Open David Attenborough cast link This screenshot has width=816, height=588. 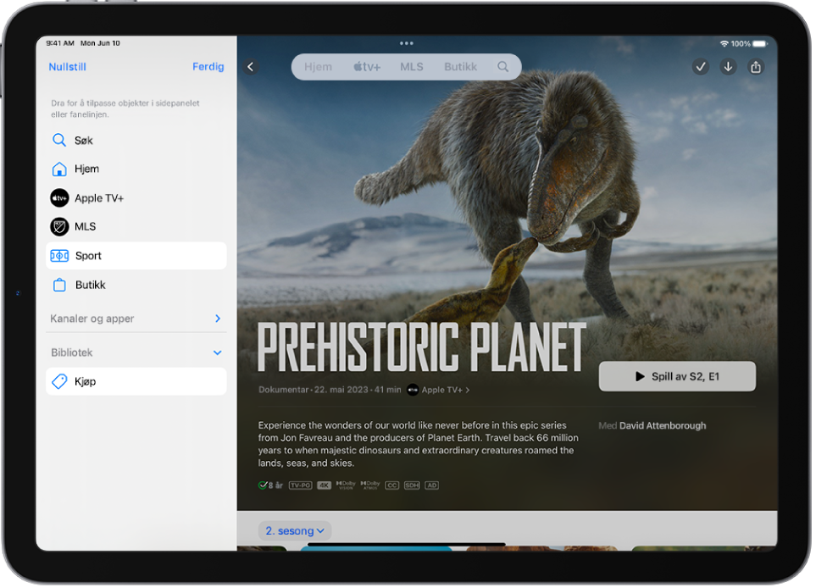pos(663,426)
